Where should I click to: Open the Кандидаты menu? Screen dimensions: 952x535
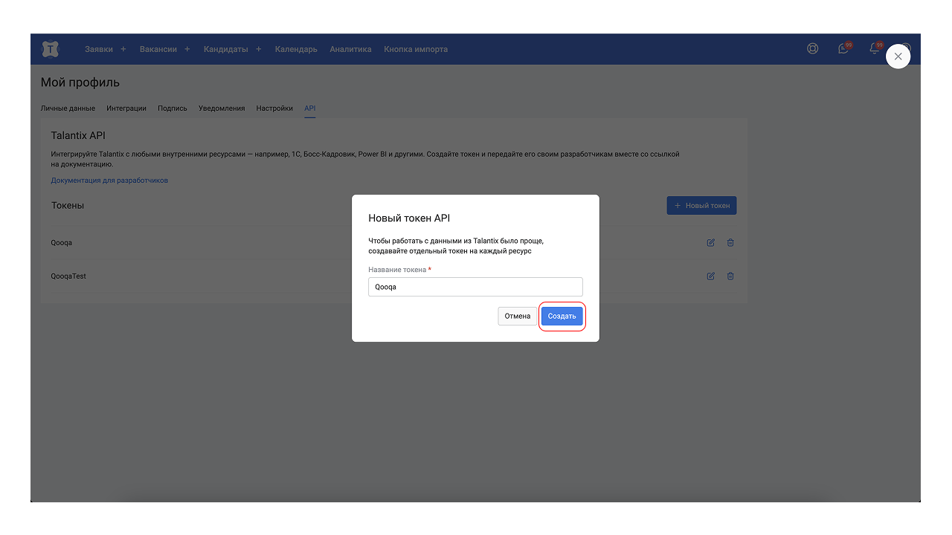226,49
